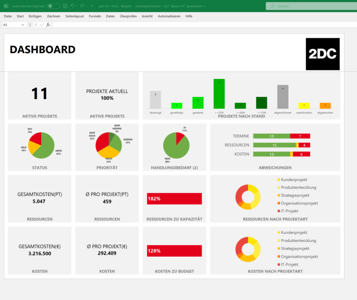357x300 pixels.
Task: Click Organisationsprojekt legend entry in Kosten chart
Action: (297, 256)
